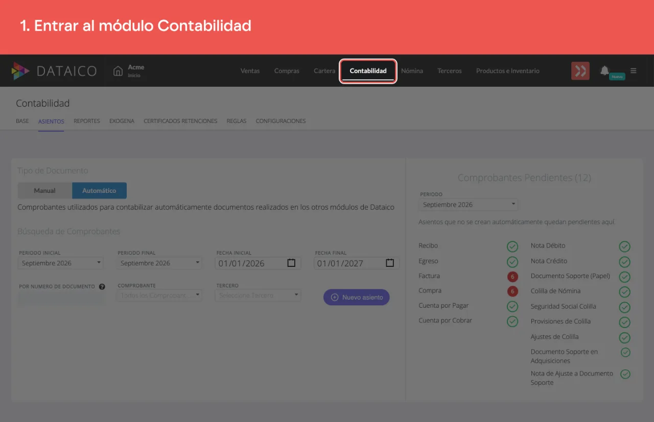Click the Por Numero de Documento field
654x422 pixels.
click(x=61, y=299)
